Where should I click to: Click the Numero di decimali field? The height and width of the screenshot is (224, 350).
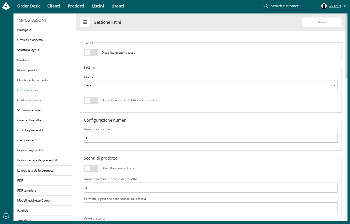[211, 138]
